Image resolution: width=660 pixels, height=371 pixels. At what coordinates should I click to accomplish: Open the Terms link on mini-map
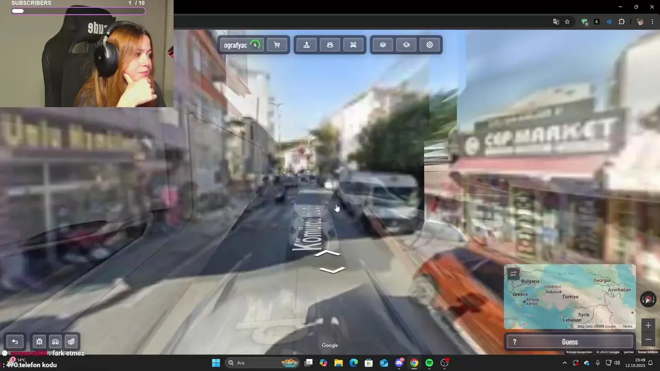pos(628,326)
